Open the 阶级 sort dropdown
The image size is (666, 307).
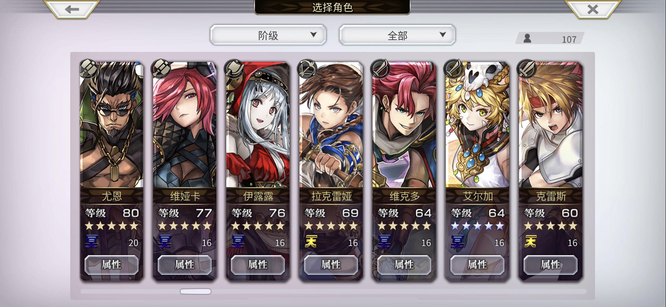pos(268,35)
